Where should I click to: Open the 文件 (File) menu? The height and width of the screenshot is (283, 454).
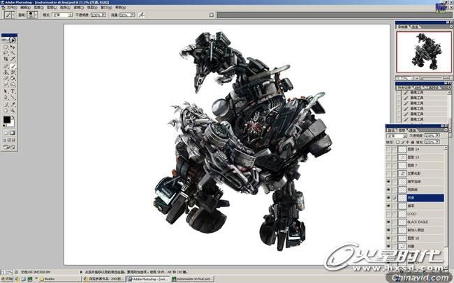[x=12, y=8]
